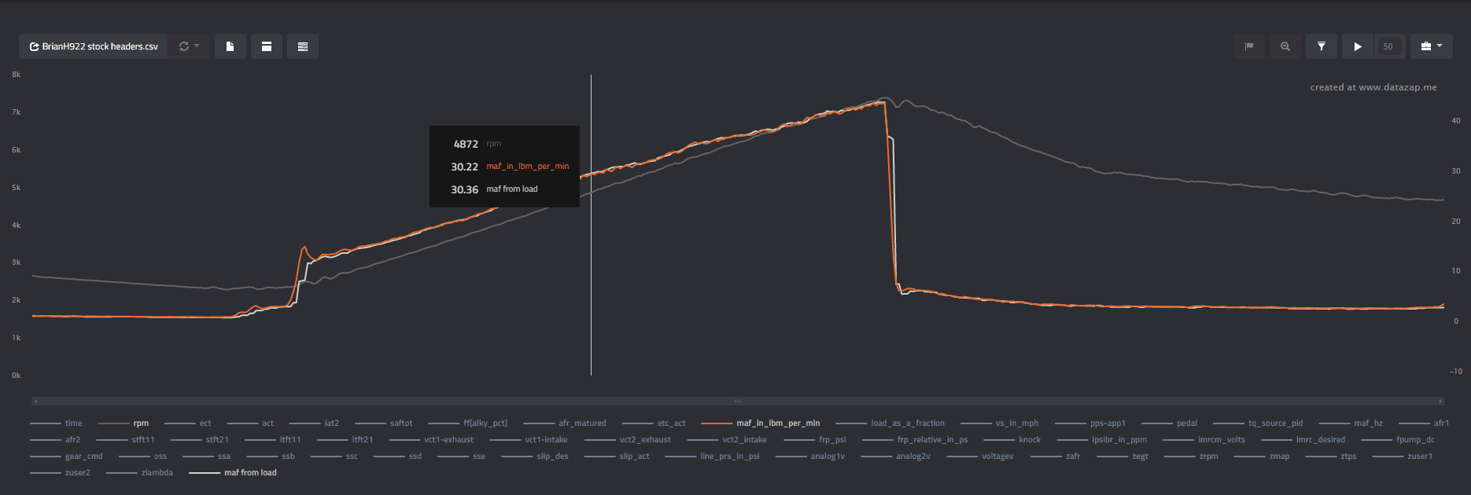Enable the slip_des legend series
This screenshot has width=1471, height=495.
click(x=536, y=456)
